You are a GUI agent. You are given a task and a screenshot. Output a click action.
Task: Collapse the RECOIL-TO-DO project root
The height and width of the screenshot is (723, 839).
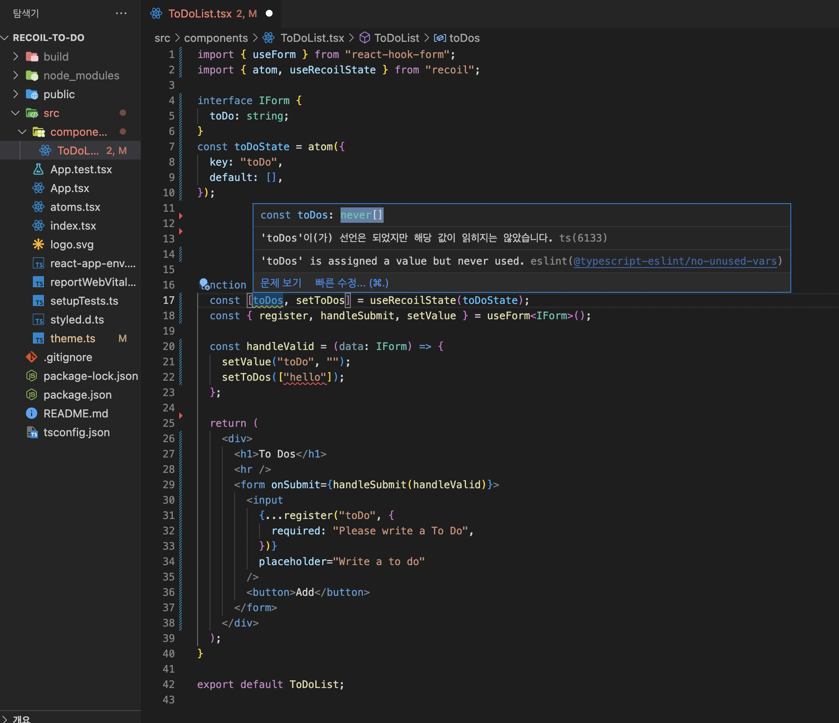pos(5,38)
